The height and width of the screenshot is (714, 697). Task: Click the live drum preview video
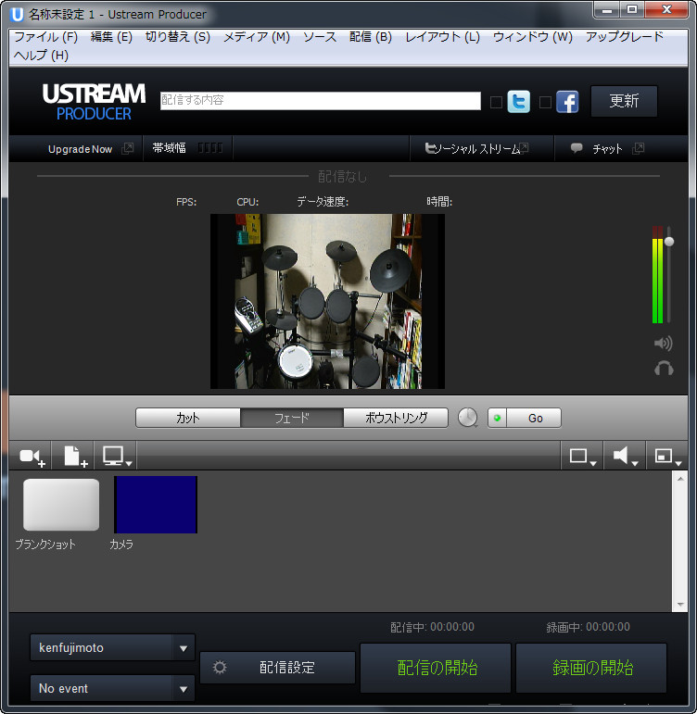point(327,301)
